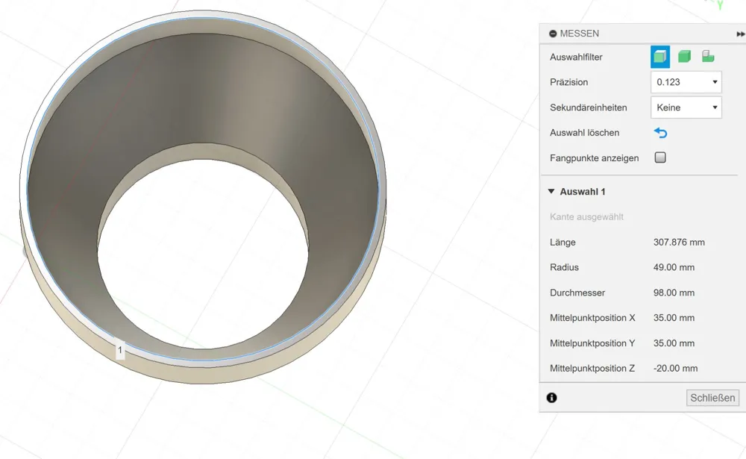Click the Länge value 307.876 mm
The height and width of the screenshot is (459, 746).
679,242
